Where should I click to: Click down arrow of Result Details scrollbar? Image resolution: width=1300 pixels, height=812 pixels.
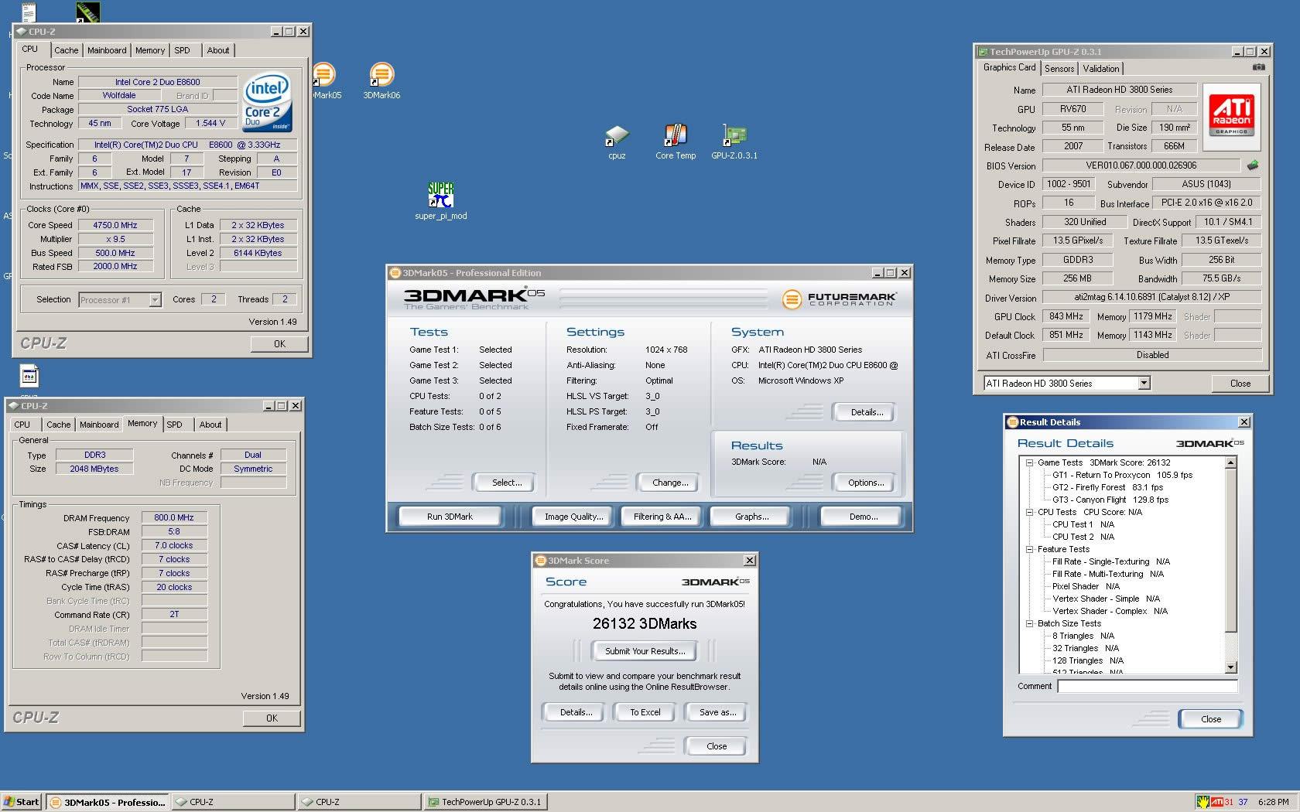click(x=1231, y=667)
